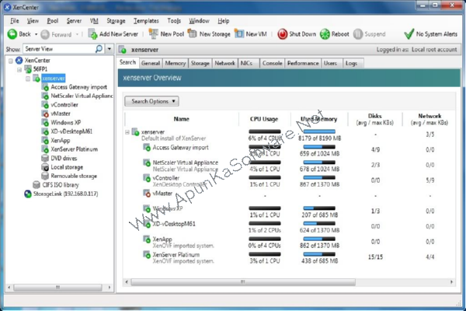Viewport: 466px width, 311px height.
Task: Select NetScaler Virtual Appliance in the tree
Action: [82, 96]
